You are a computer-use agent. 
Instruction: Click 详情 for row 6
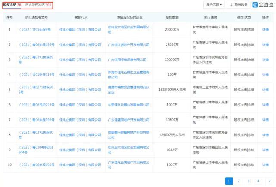point(265,105)
